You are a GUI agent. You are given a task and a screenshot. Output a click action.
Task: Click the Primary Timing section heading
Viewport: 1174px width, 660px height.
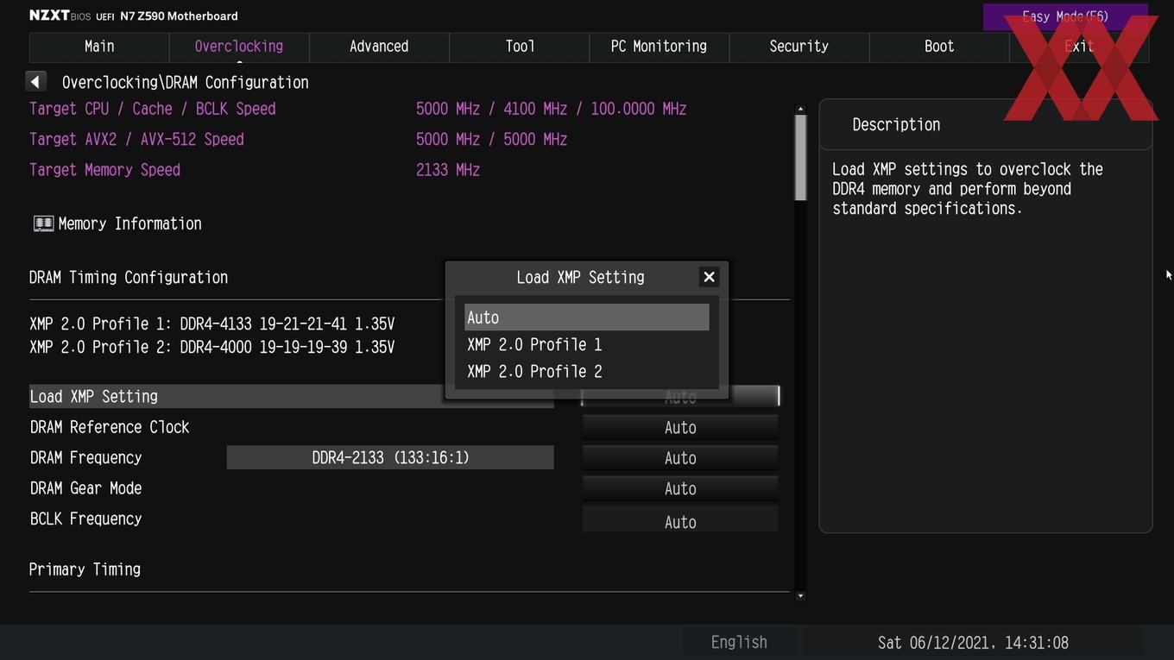click(85, 569)
